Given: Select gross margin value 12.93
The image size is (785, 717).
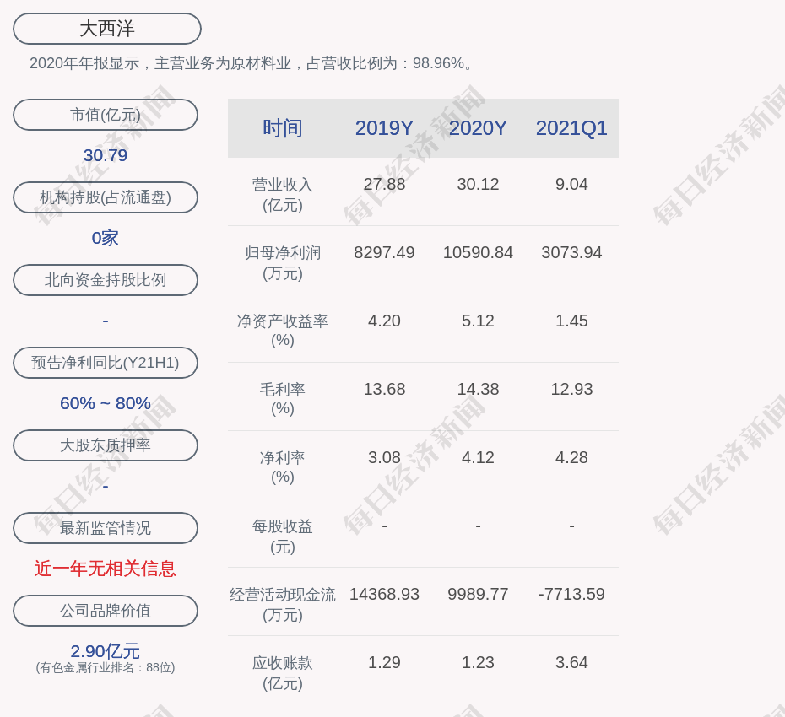Looking at the screenshot, I should click(x=571, y=389).
